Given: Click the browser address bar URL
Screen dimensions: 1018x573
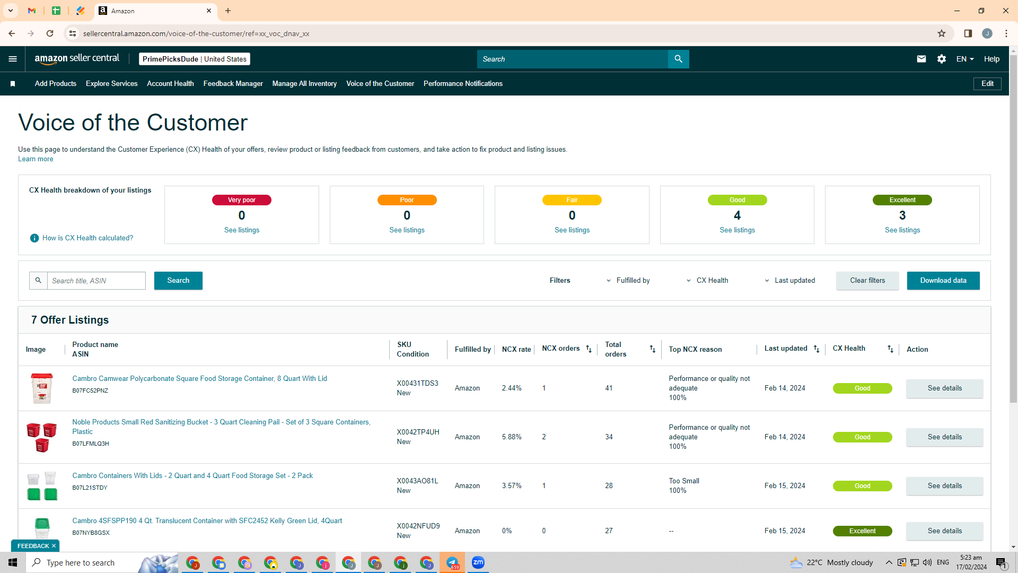Looking at the screenshot, I should point(196,33).
